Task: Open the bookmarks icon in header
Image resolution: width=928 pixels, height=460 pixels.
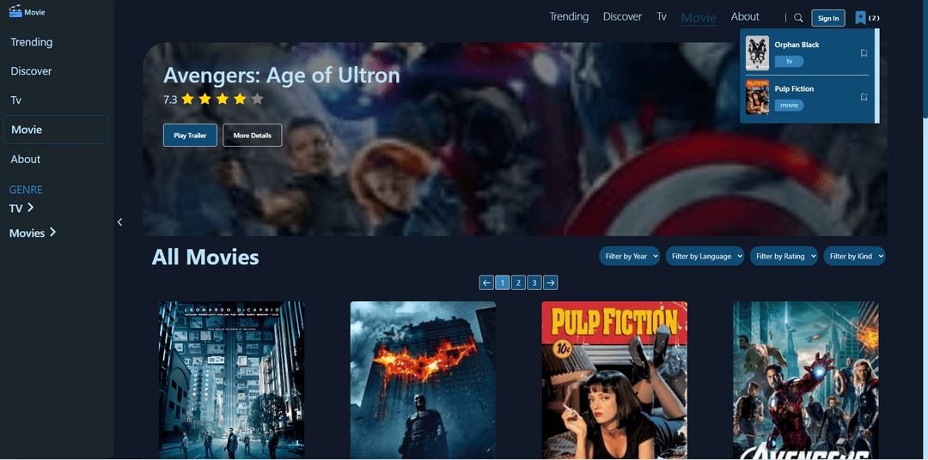Action: click(860, 18)
